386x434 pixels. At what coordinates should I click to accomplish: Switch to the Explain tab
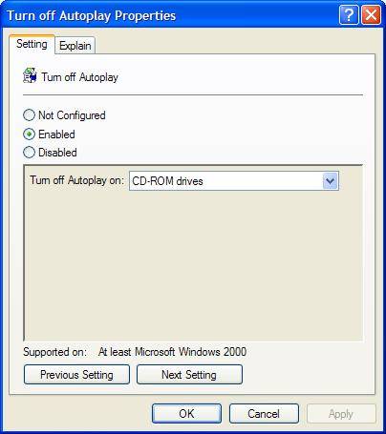(x=75, y=46)
